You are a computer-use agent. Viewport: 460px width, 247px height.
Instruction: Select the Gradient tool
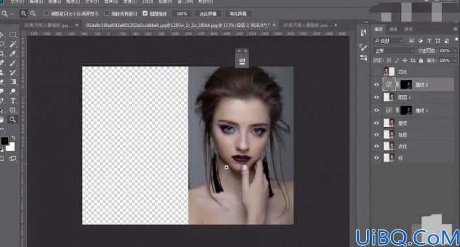tap(12, 81)
